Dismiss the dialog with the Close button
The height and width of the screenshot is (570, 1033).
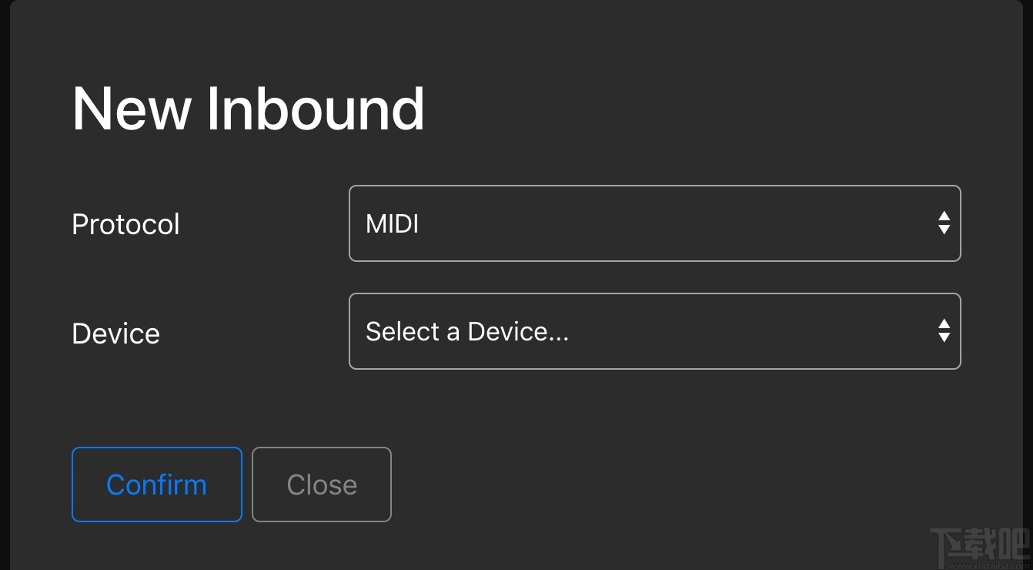(x=322, y=484)
